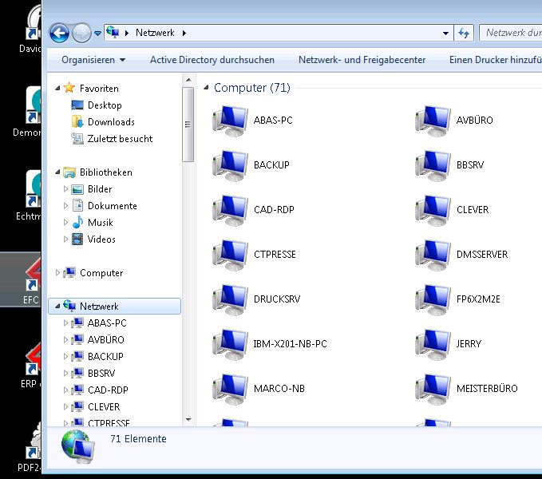Expand the Bilder library
Image resolution: width=542 pixels, height=479 pixels.
(x=65, y=189)
